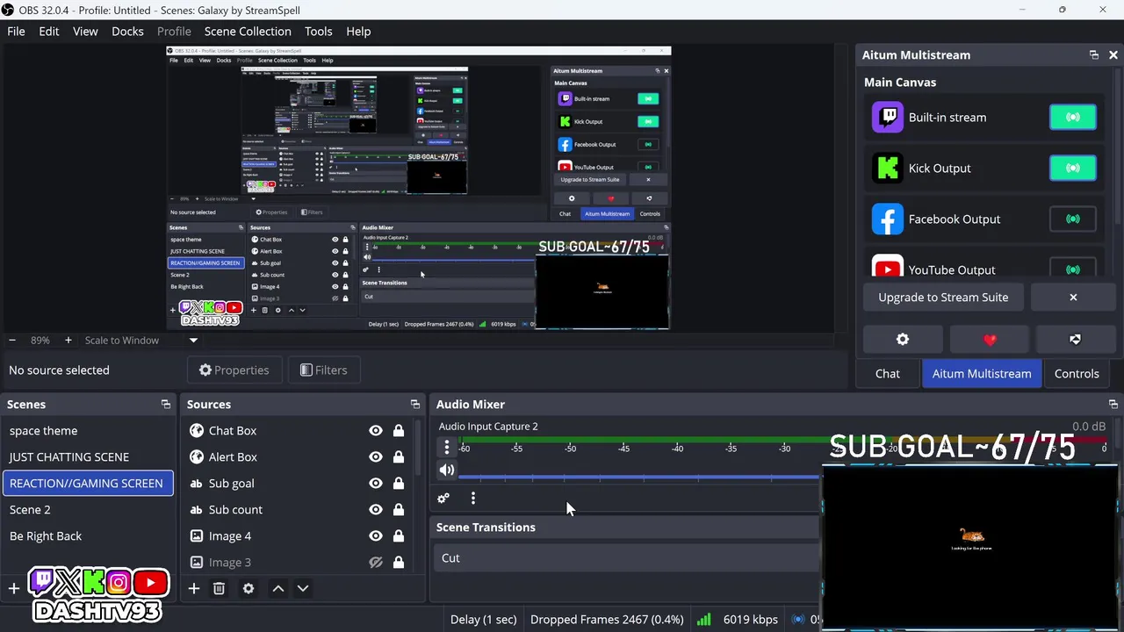The width and height of the screenshot is (1124, 632).
Task: Add a new scene with plus icon
Action: pos(13,588)
